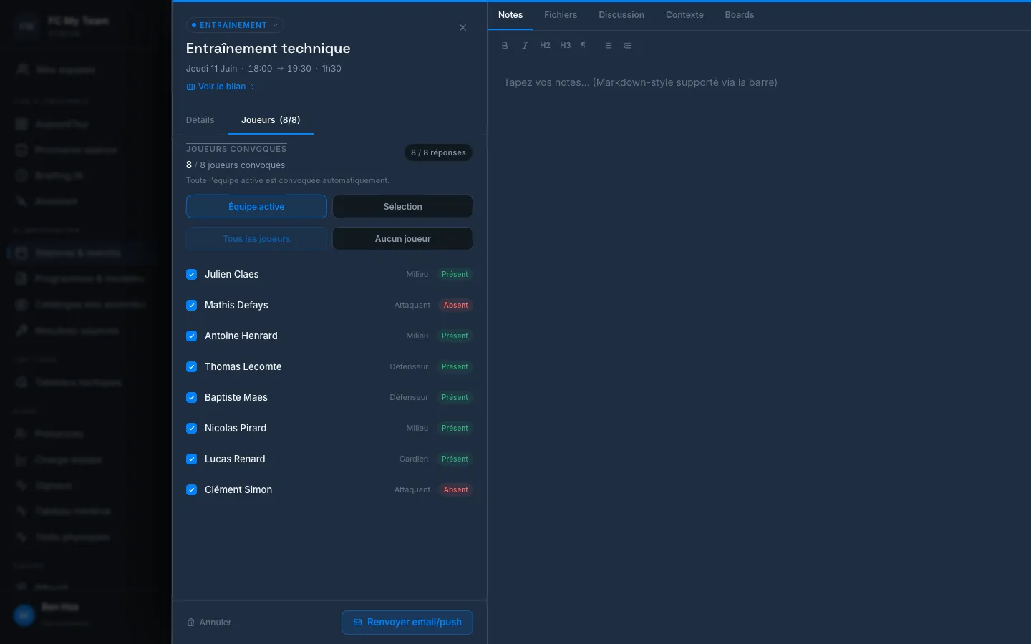The image size is (1031, 644).
Task: Click Julien Claes Présent status badge
Action: 455,275
